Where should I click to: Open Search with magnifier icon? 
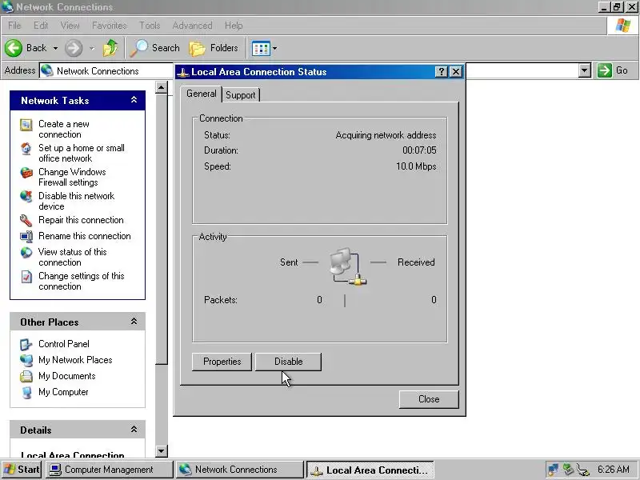[x=139, y=48]
